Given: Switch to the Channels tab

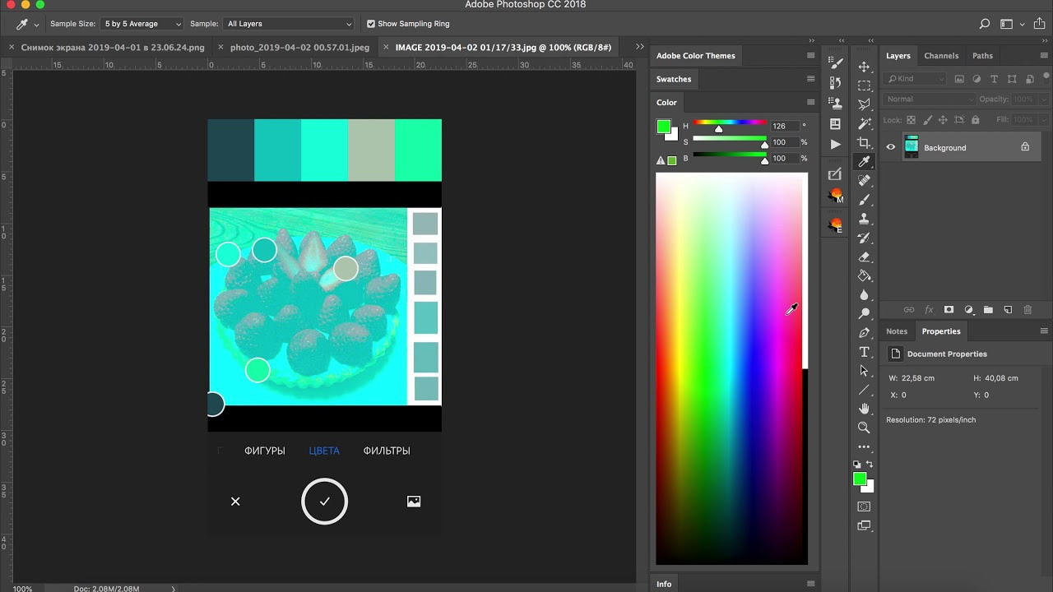Looking at the screenshot, I should [x=941, y=56].
